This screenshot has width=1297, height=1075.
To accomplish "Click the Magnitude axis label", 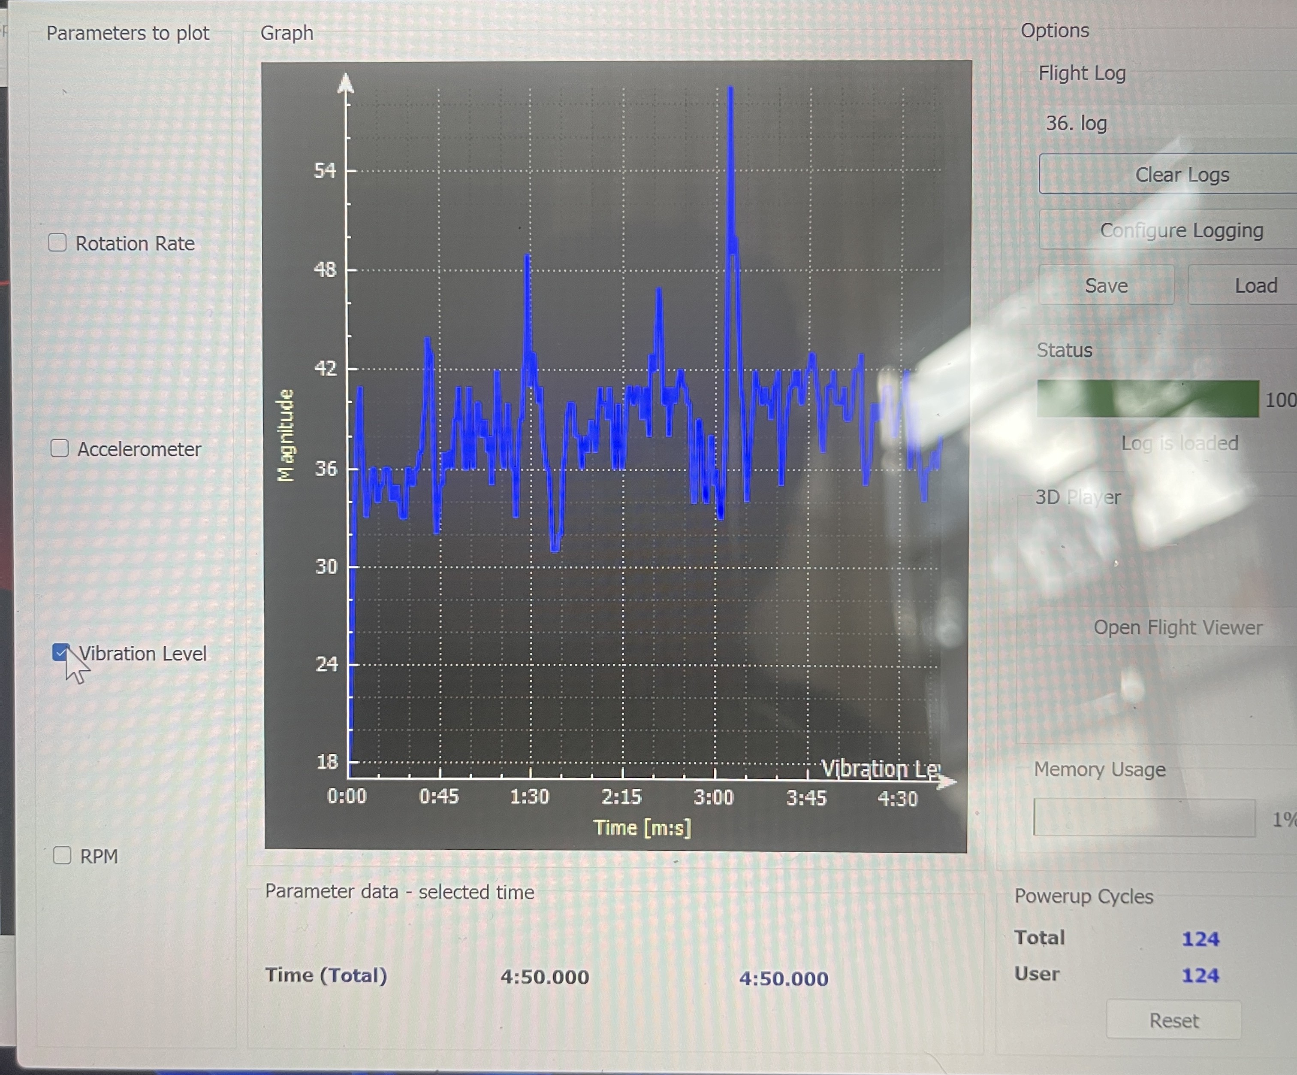I will click(x=285, y=436).
